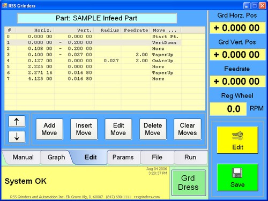Click the Reg Wheel RPM value field
This screenshot has width=268, height=201.
point(228,109)
